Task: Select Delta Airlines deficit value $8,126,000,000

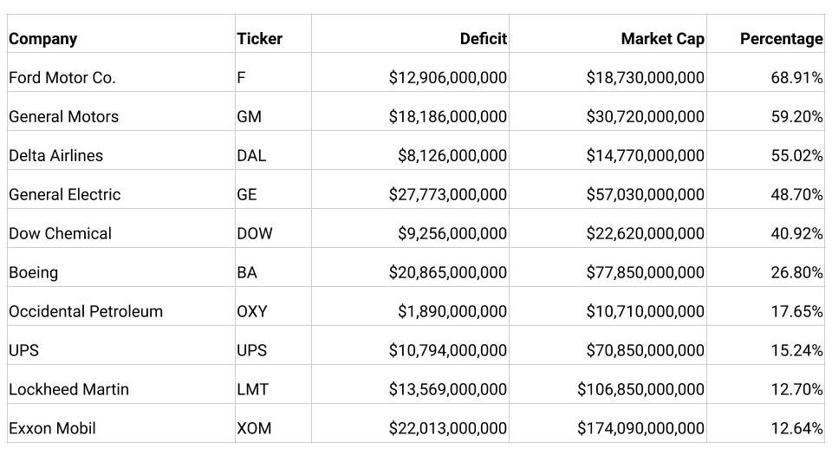Action: (452, 156)
